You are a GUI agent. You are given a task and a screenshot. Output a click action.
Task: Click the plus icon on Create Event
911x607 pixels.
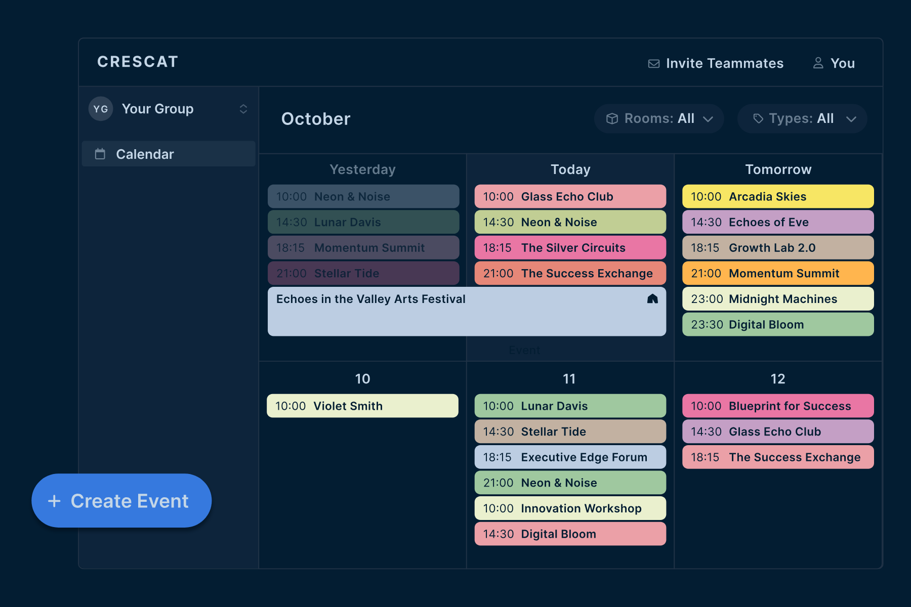54,501
